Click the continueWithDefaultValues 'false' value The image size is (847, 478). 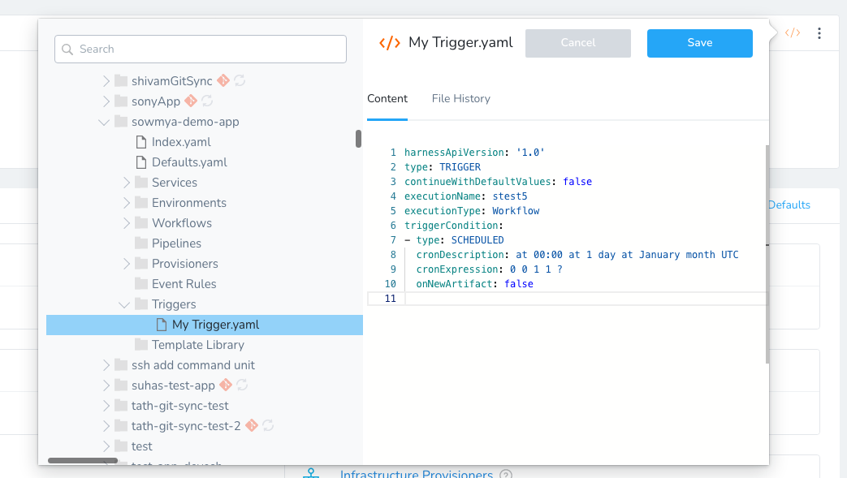coord(577,182)
